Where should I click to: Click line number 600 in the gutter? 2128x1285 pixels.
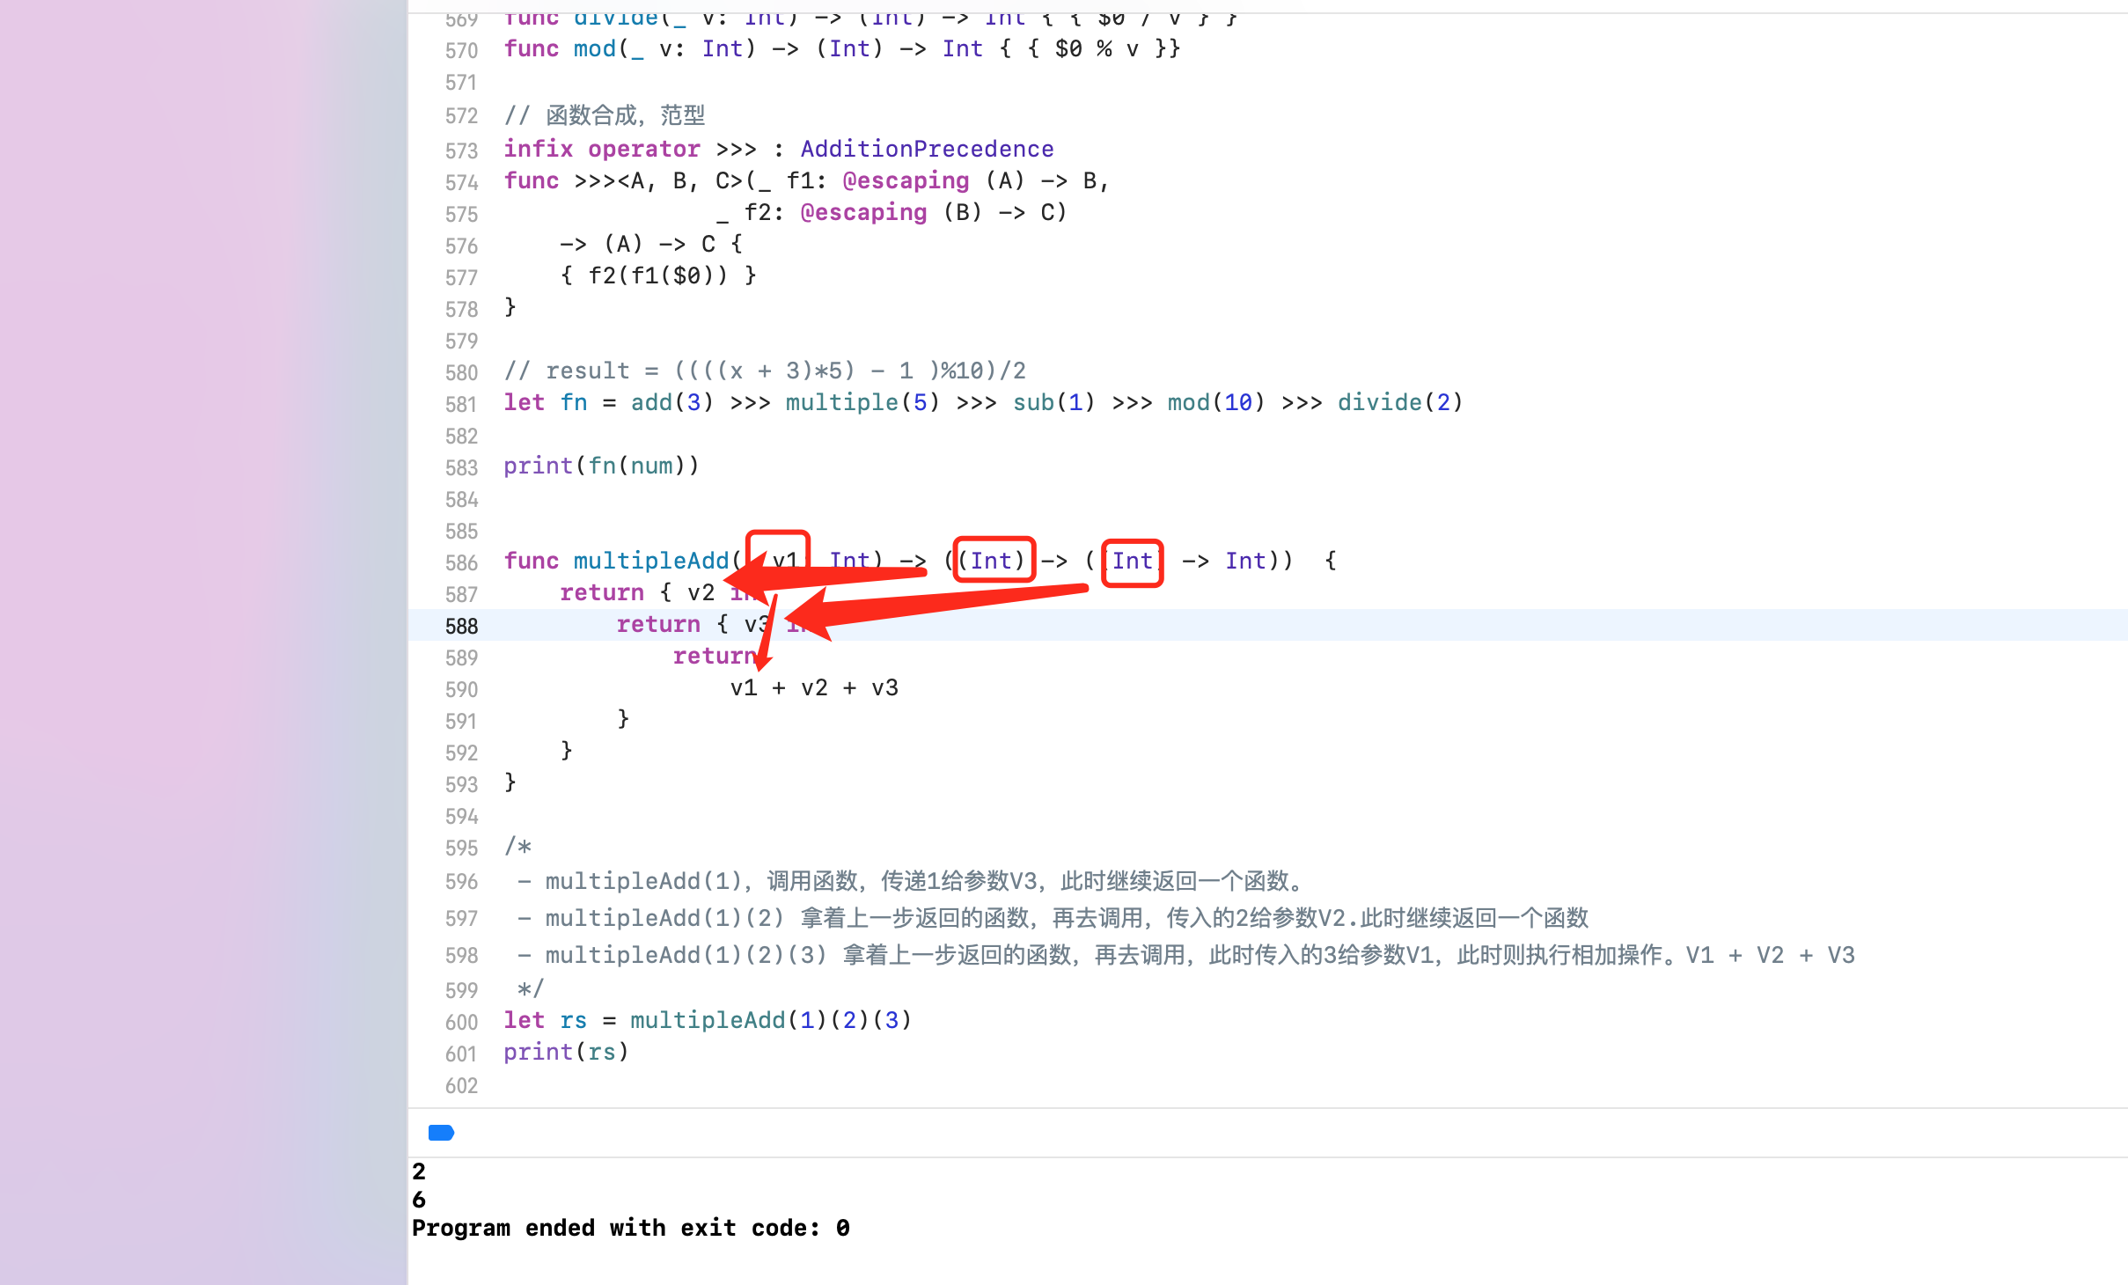coord(461,1022)
